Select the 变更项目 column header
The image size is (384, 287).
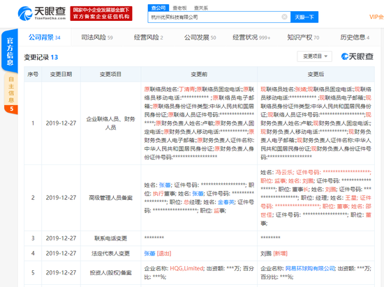[110, 75]
